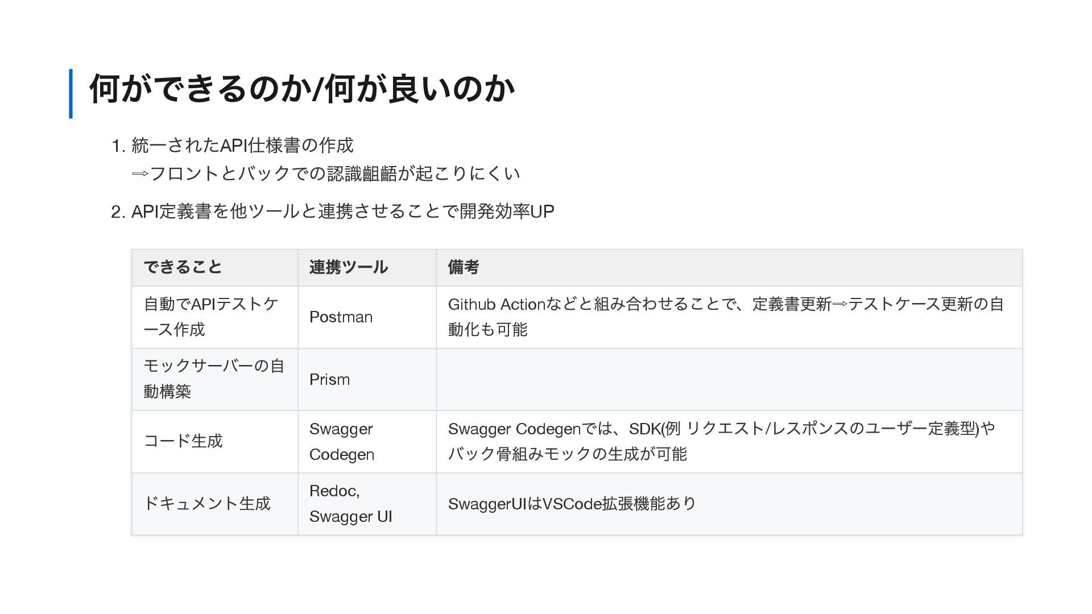The width and height of the screenshot is (1092, 614).
Task: Click the できること column header
Action: pyautogui.click(x=183, y=267)
